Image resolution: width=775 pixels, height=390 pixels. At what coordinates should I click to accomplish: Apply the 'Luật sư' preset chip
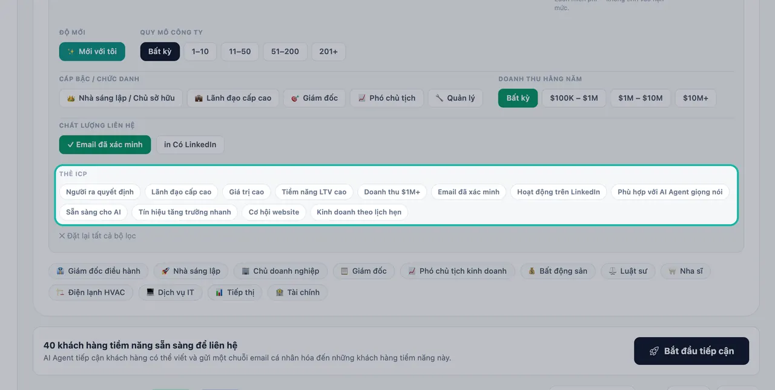(x=628, y=271)
